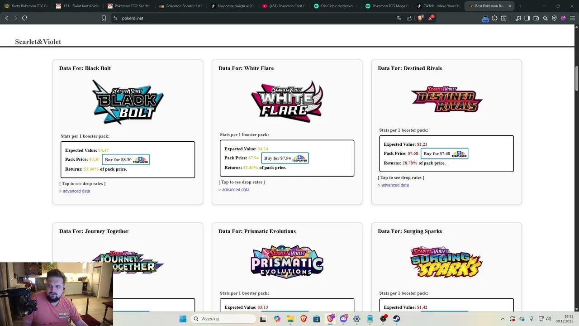Switch to the Karty Pokemon TCG tab
Viewport: 579px width, 326px height.
[26, 6]
